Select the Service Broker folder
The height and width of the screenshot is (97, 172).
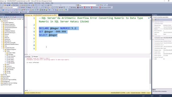click(x=10, y=70)
